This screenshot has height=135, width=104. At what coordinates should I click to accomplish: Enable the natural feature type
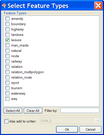[7, 51]
